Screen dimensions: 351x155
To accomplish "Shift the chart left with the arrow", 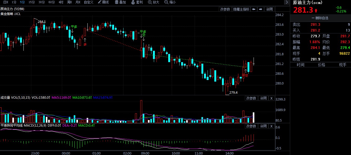I will 254,9.
